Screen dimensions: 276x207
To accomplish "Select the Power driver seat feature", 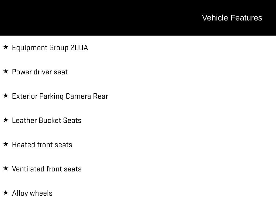I will click(40, 72).
